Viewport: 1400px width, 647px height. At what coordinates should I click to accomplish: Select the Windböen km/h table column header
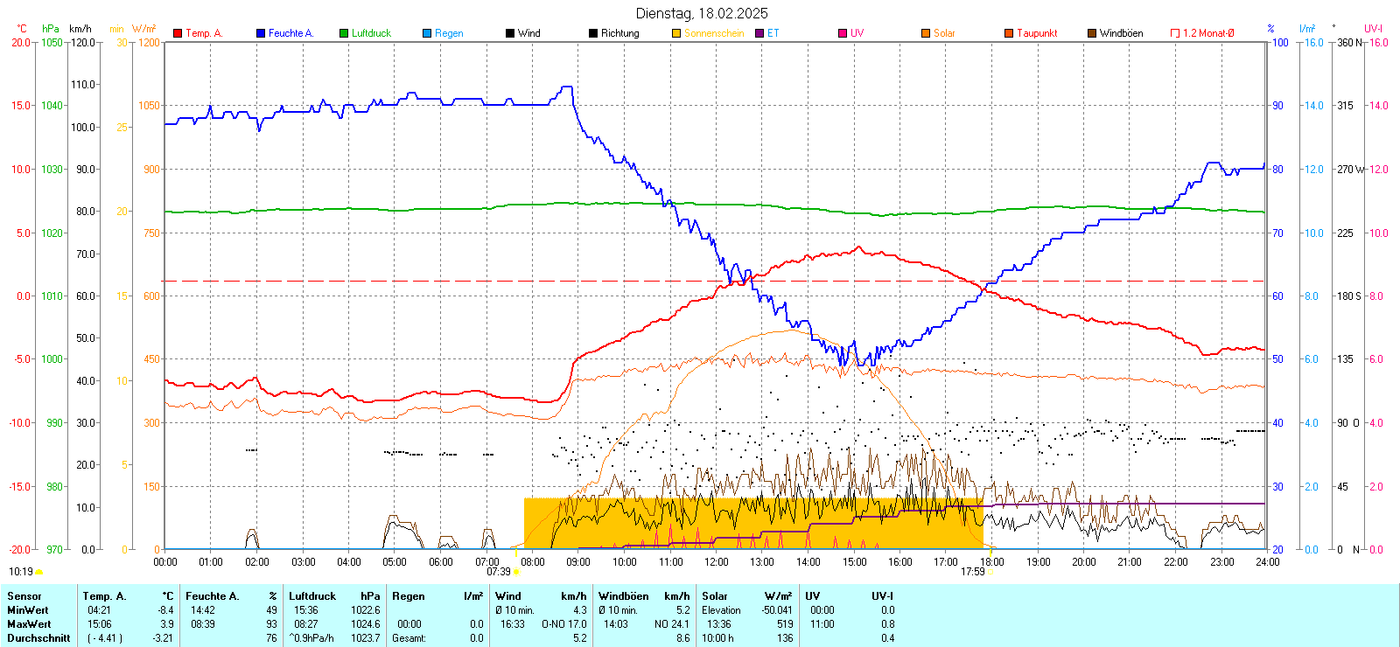(x=644, y=596)
